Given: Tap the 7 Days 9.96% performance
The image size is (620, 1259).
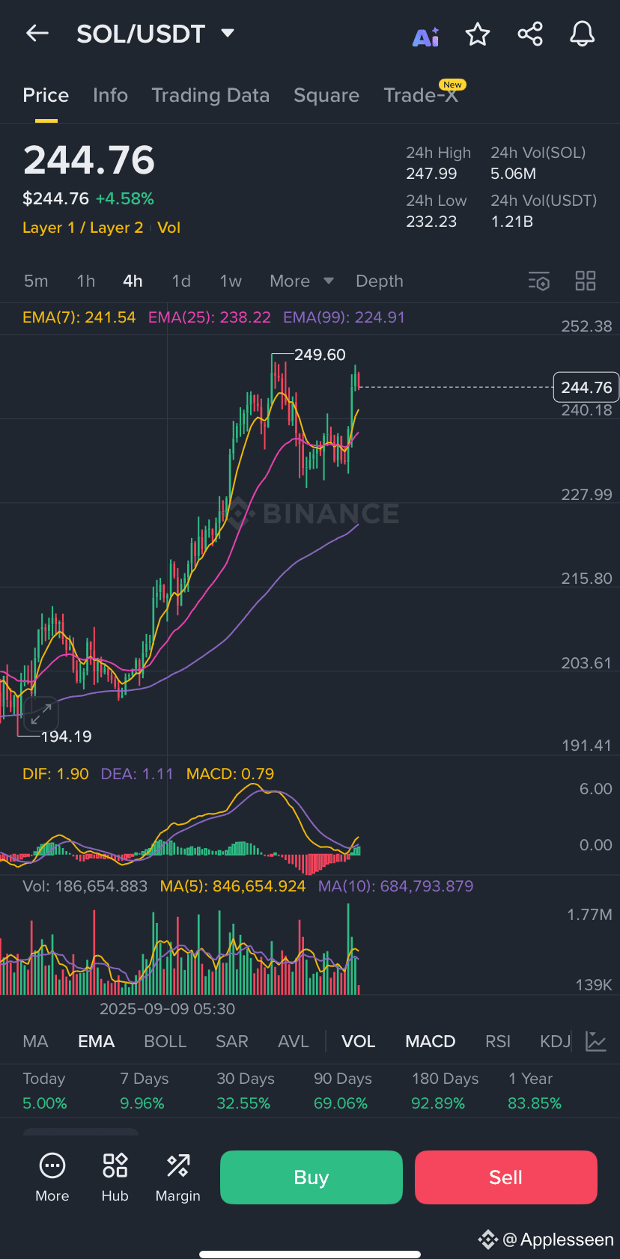Looking at the screenshot, I should click(x=144, y=1091).
